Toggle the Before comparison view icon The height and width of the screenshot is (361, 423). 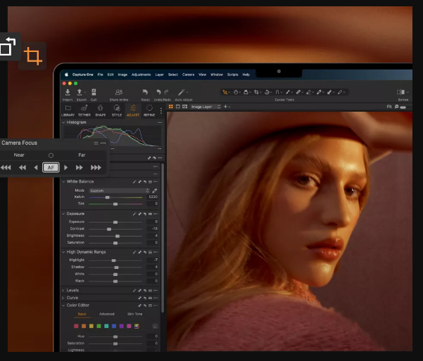400,92
